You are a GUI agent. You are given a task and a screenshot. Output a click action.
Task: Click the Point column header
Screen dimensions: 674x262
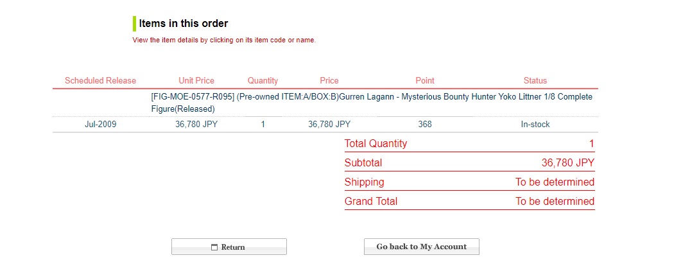pos(424,81)
